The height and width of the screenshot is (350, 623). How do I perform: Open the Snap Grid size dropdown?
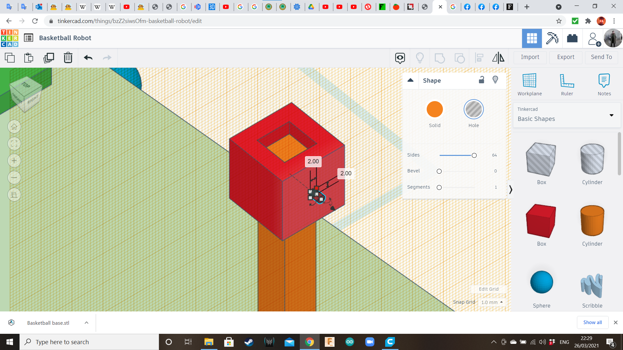tap(492, 302)
